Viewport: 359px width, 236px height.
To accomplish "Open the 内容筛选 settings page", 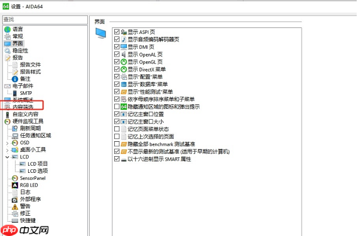I will [x=23, y=107].
